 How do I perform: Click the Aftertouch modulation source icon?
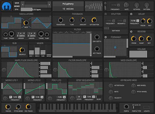click(111, 86)
